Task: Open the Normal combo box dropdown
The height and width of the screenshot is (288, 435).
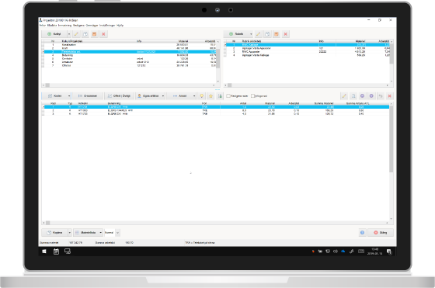Action: (x=117, y=233)
